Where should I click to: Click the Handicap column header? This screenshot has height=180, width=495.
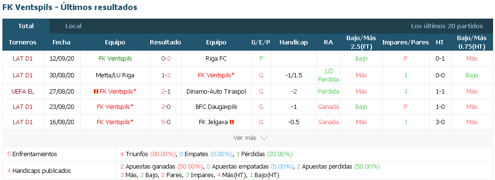click(294, 42)
